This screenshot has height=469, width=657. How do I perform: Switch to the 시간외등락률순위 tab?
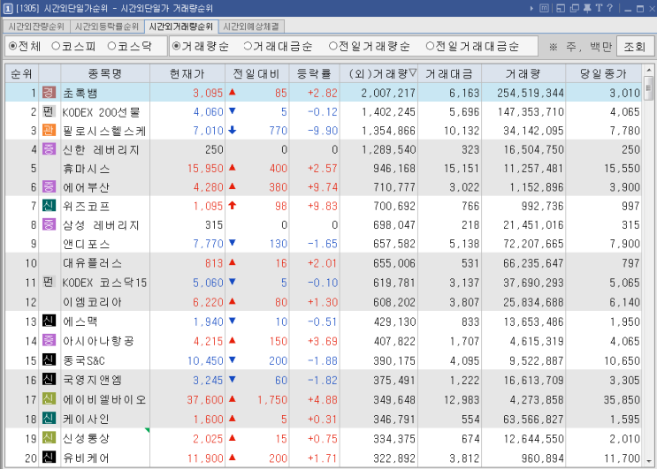(107, 26)
